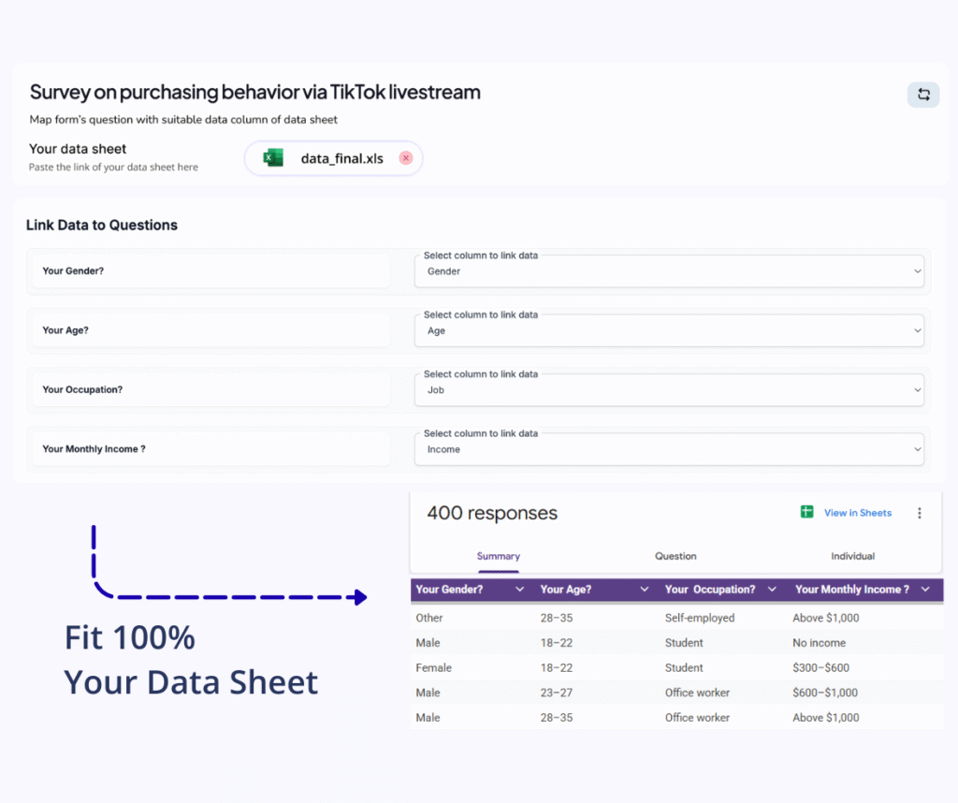Select the Your Occupation? question field
Image resolution: width=958 pixels, height=803 pixels.
(x=210, y=390)
